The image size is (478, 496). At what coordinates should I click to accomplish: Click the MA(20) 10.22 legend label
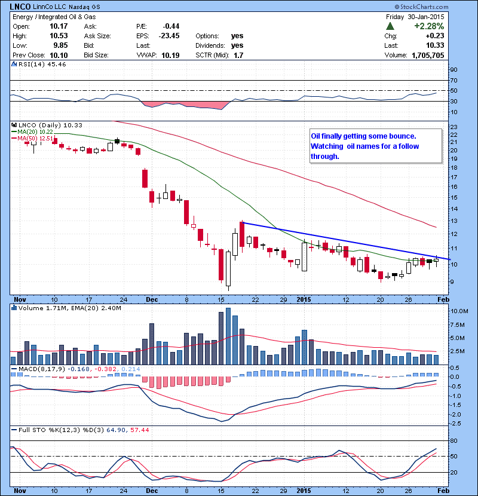(35, 132)
